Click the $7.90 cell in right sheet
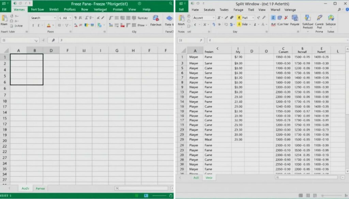The height and width of the screenshot is (199, 349). (x=238, y=57)
